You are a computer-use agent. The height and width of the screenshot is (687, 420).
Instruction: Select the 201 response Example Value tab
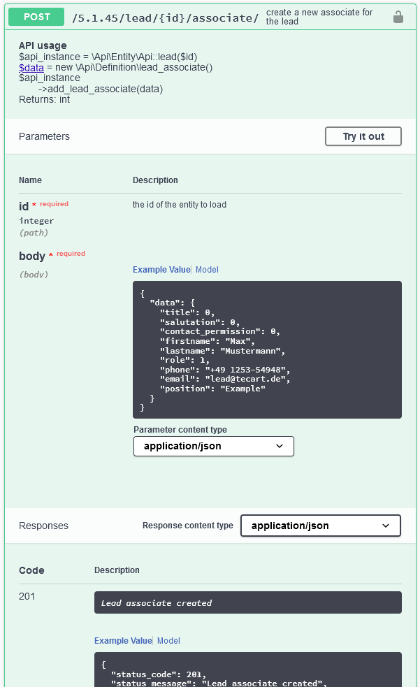[x=122, y=641]
